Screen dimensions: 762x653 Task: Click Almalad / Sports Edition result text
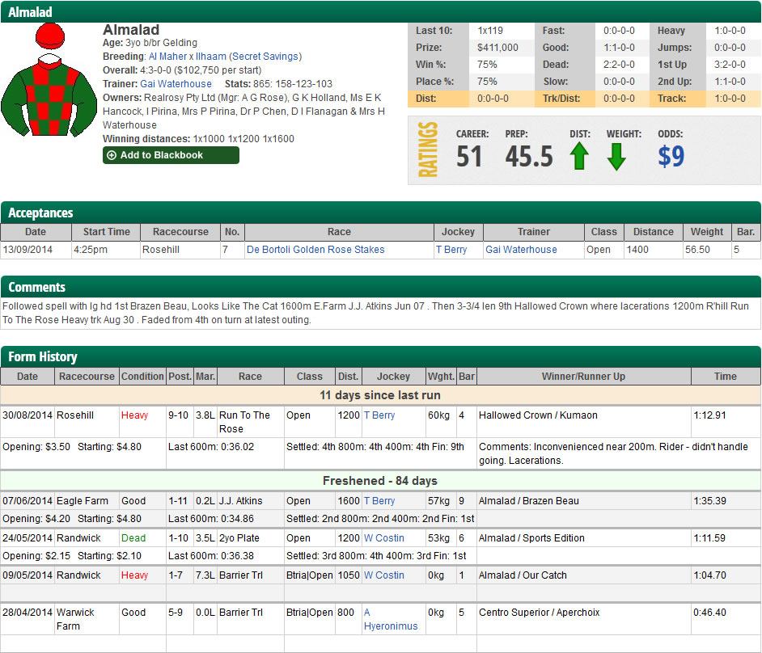pos(531,538)
